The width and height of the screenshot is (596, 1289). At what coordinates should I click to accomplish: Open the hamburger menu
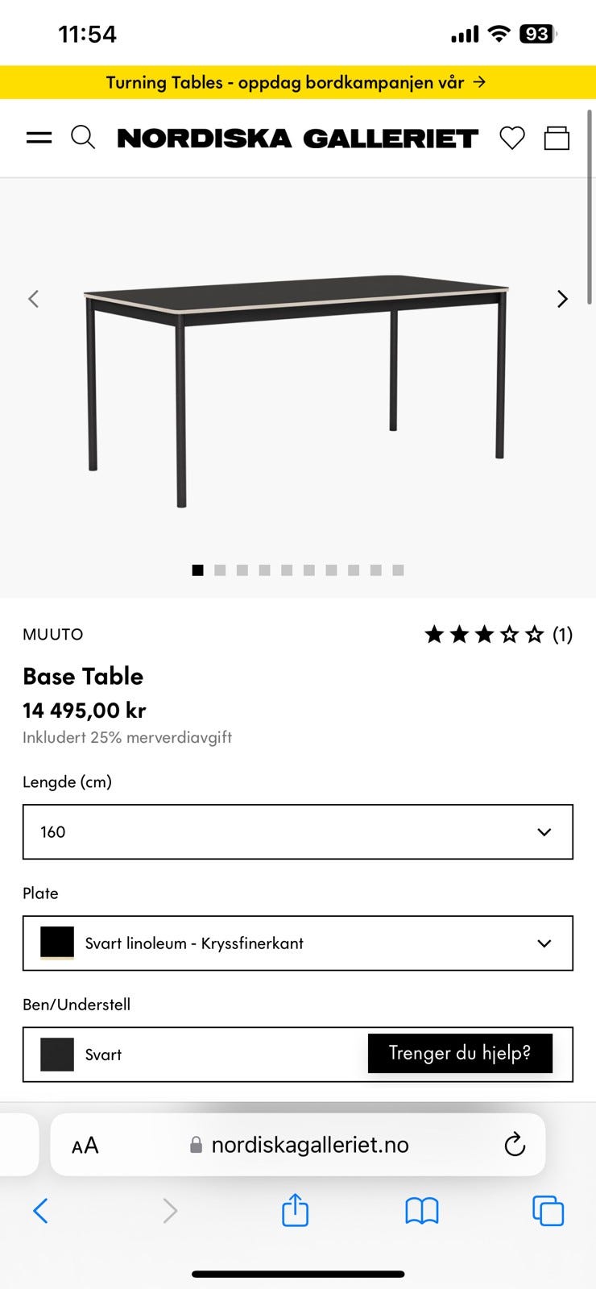39,138
